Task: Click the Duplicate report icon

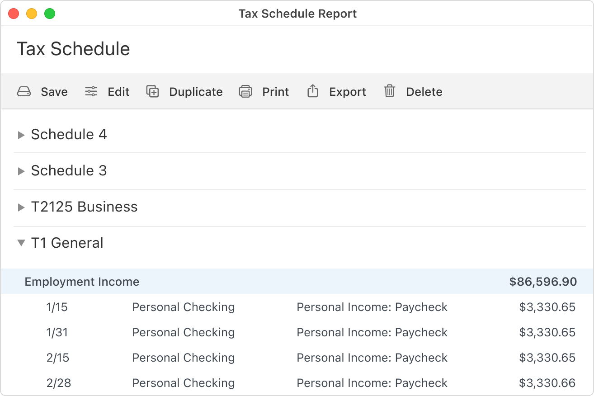Action: point(153,92)
